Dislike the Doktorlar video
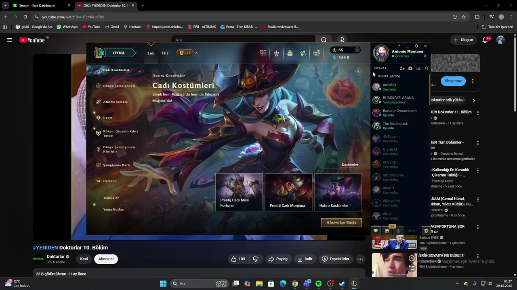The image size is (517, 290). 256,259
